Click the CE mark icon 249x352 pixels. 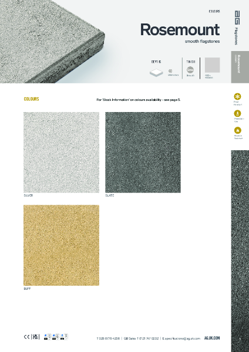(x=27, y=337)
